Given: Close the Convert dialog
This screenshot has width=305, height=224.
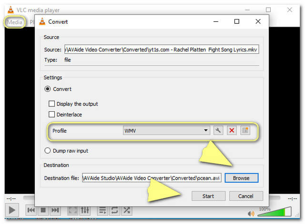Looking at the screenshot, I should [258, 21].
